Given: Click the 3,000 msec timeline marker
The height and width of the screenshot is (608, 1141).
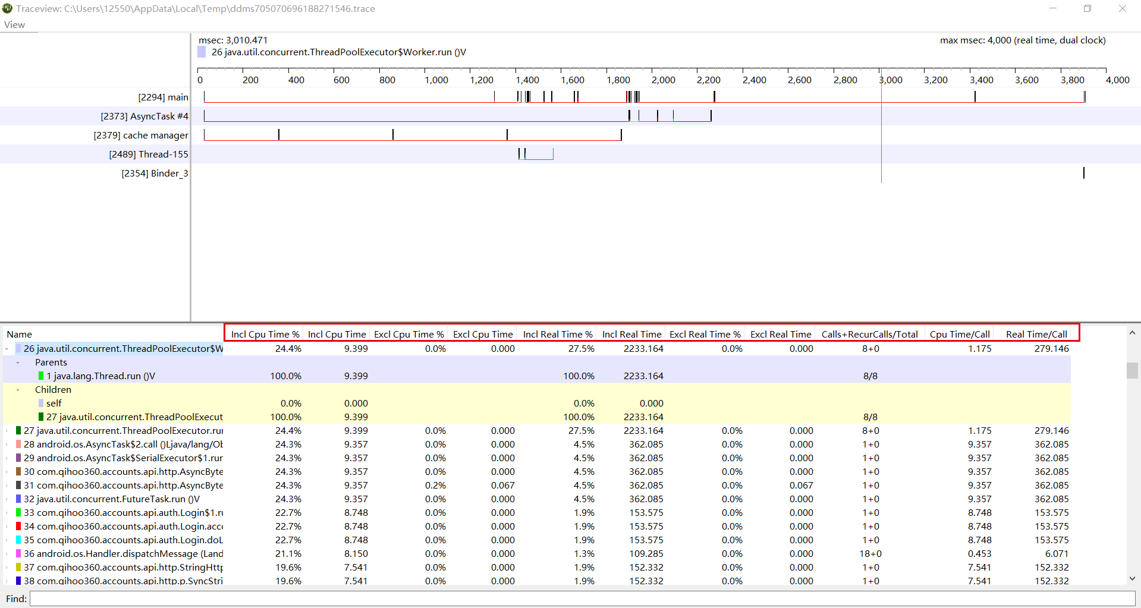Looking at the screenshot, I should pyautogui.click(x=890, y=80).
